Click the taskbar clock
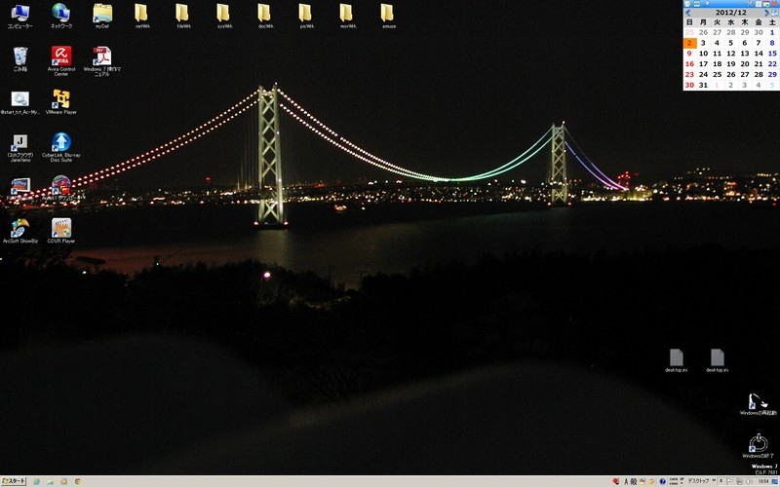 coord(737,481)
